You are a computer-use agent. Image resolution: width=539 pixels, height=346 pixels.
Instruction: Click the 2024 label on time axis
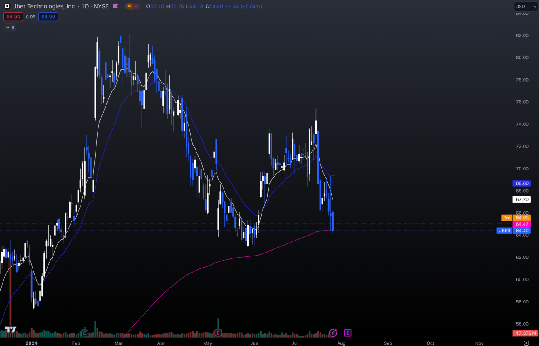pos(31,343)
